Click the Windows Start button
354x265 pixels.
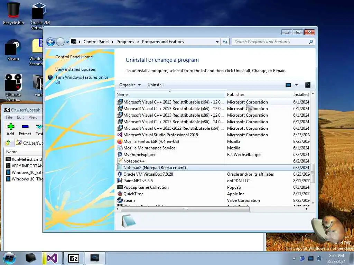pos(9,258)
